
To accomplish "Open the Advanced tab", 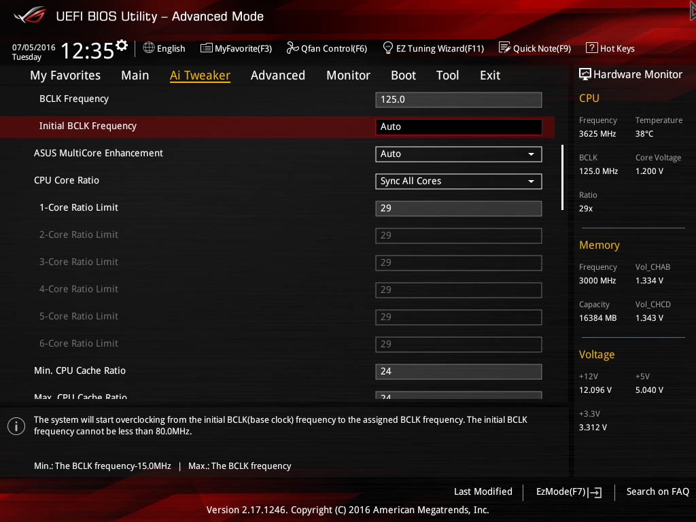I will pos(278,75).
